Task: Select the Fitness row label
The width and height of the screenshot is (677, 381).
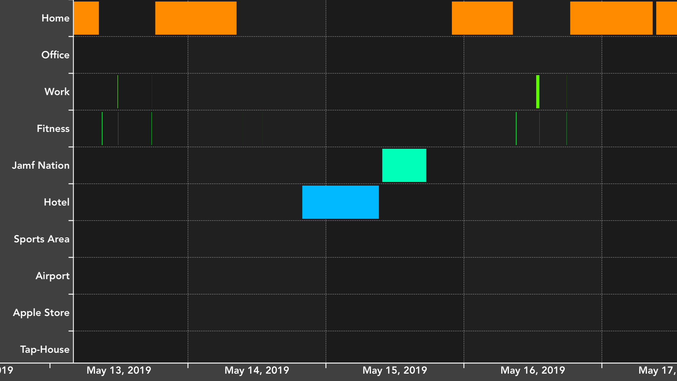Action: click(53, 129)
